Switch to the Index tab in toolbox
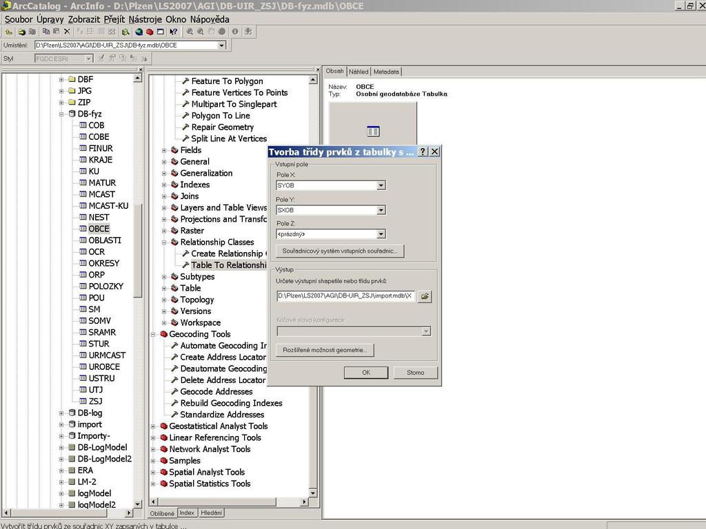The image size is (706, 529). pos(187,512)
